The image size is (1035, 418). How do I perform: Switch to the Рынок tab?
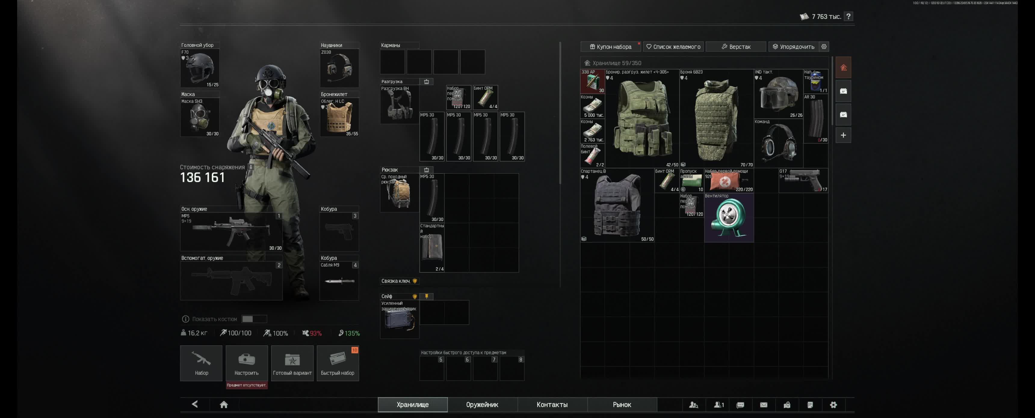pyautogui.click(x=622, y=404)
